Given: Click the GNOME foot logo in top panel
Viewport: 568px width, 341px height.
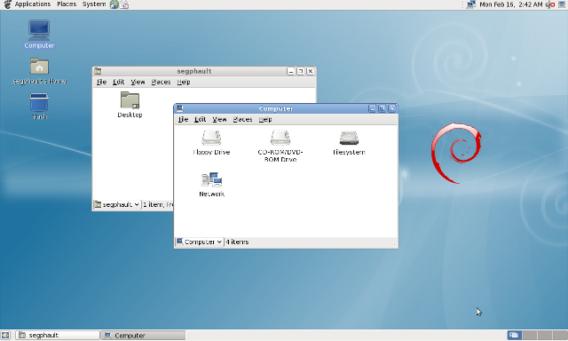Looking at the screenshot, I should coord(7,4).
